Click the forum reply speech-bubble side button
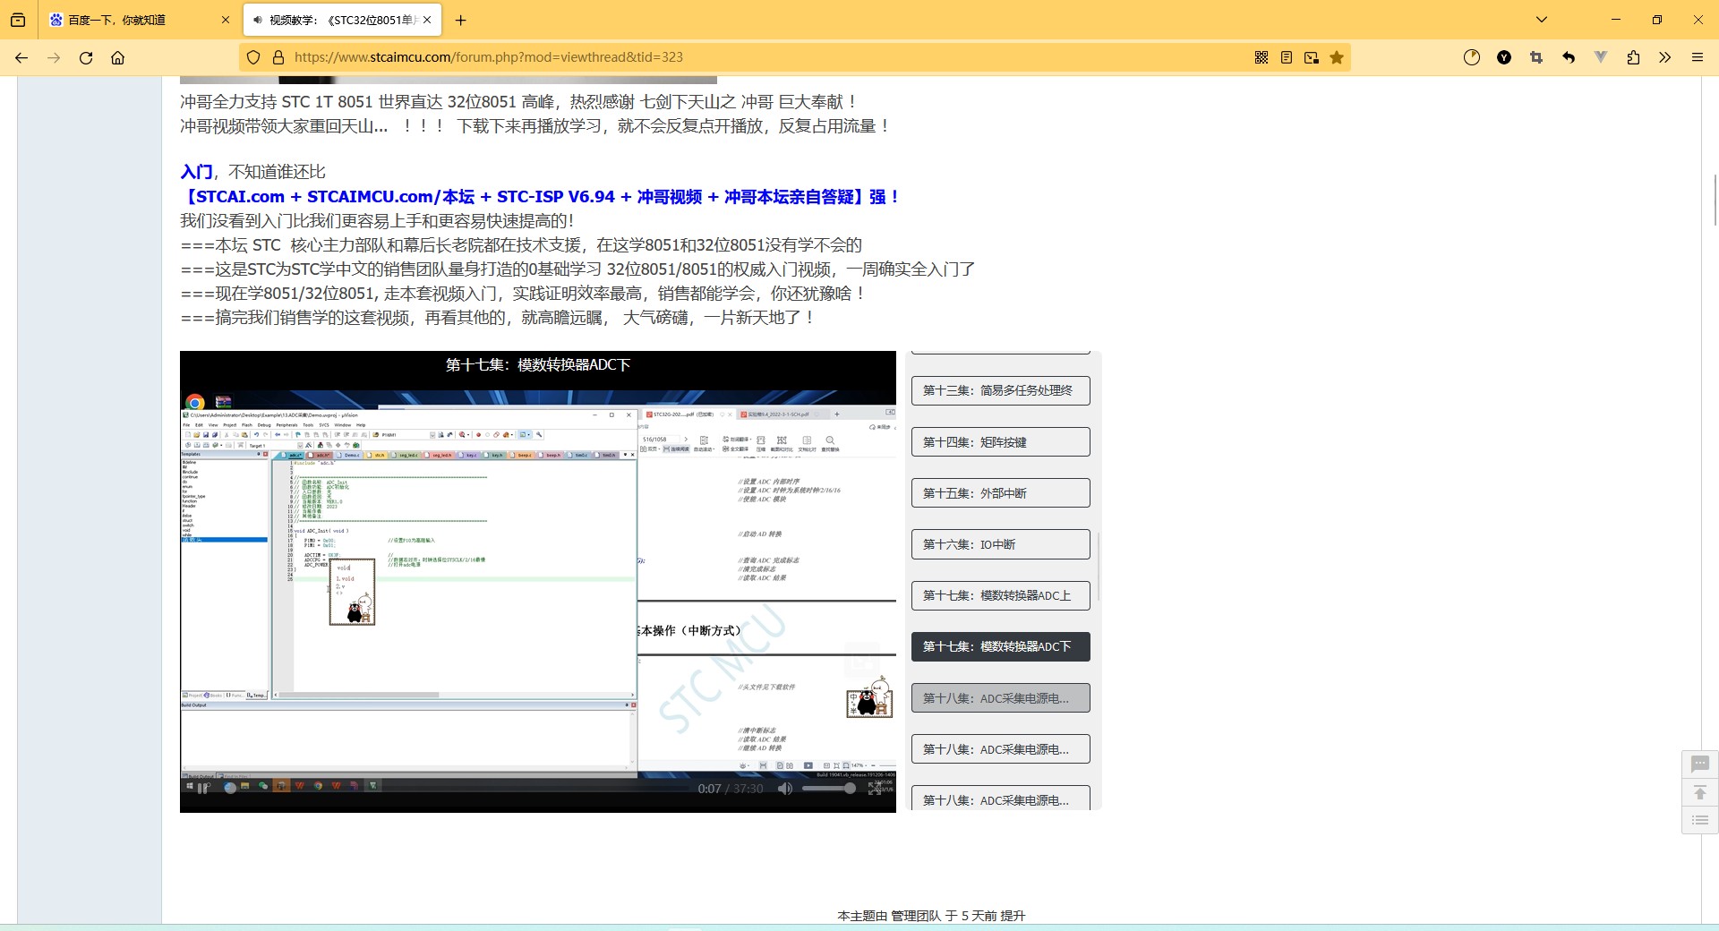Viewport: 1719px width, 931px height. click(1700, 764)
